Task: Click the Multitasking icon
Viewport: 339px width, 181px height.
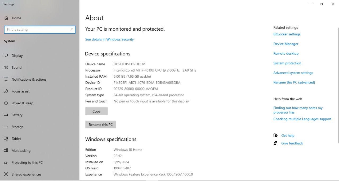Action: [x=6, y=151]
